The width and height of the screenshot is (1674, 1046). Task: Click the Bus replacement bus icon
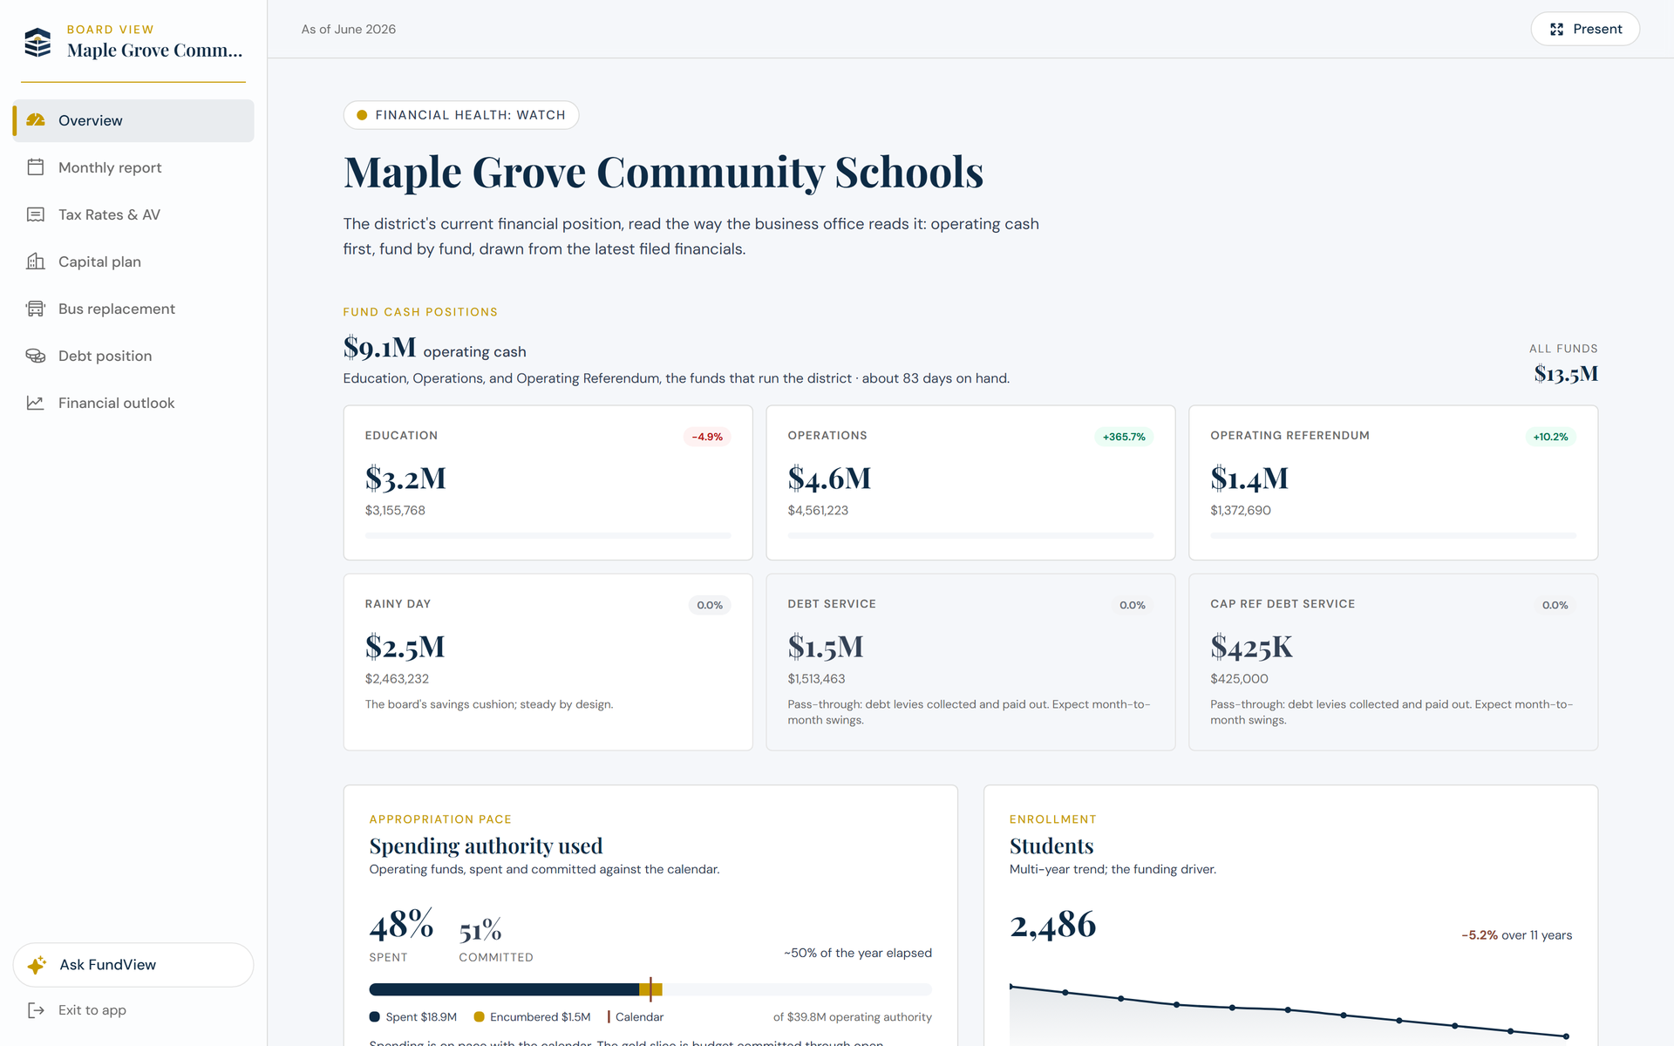[x=36, y=309]
